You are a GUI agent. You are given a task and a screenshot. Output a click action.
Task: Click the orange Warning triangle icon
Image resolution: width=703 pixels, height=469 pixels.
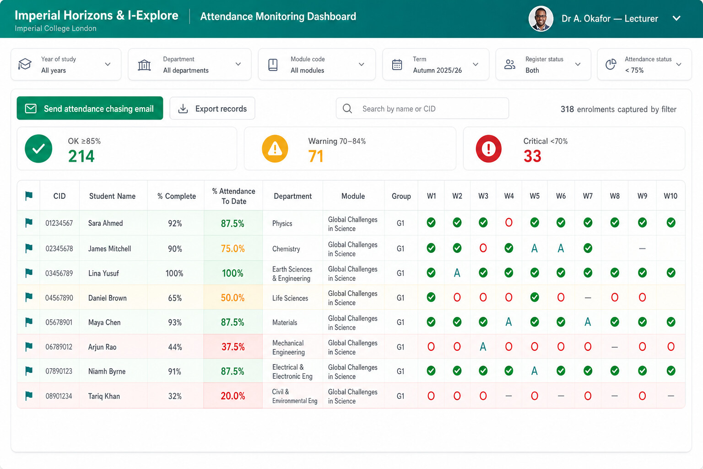[275, 149]
